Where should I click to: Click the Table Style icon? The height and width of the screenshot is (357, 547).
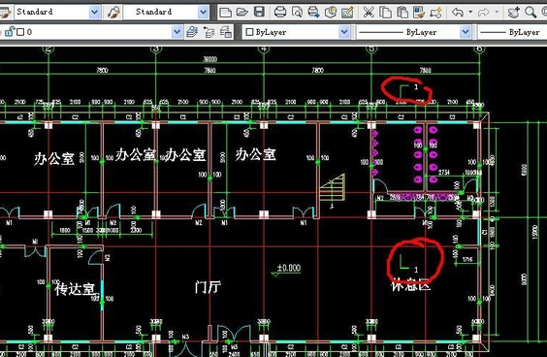pyautogui.click(x=5, y=13)
